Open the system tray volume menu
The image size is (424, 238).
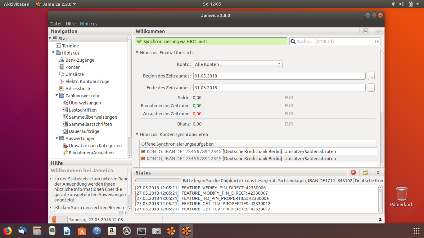(402, 4)
